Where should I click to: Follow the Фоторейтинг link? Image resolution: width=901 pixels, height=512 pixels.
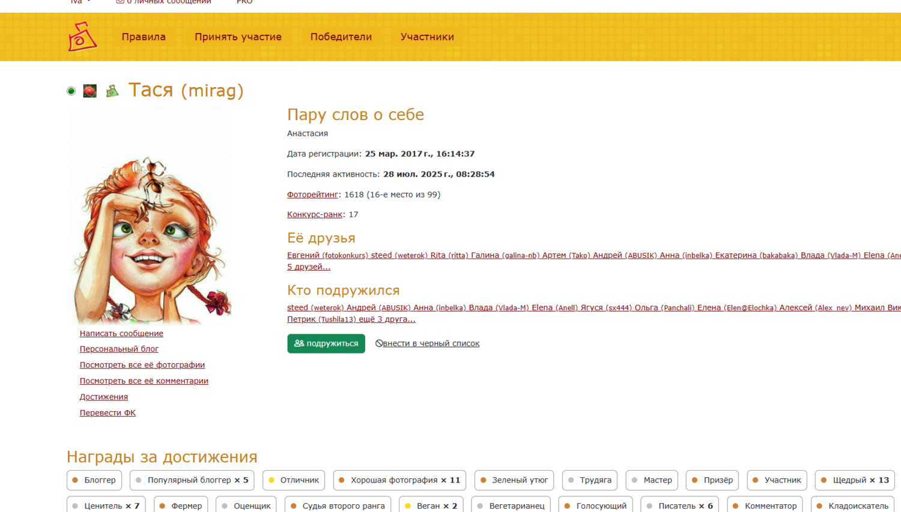point(312,194)
